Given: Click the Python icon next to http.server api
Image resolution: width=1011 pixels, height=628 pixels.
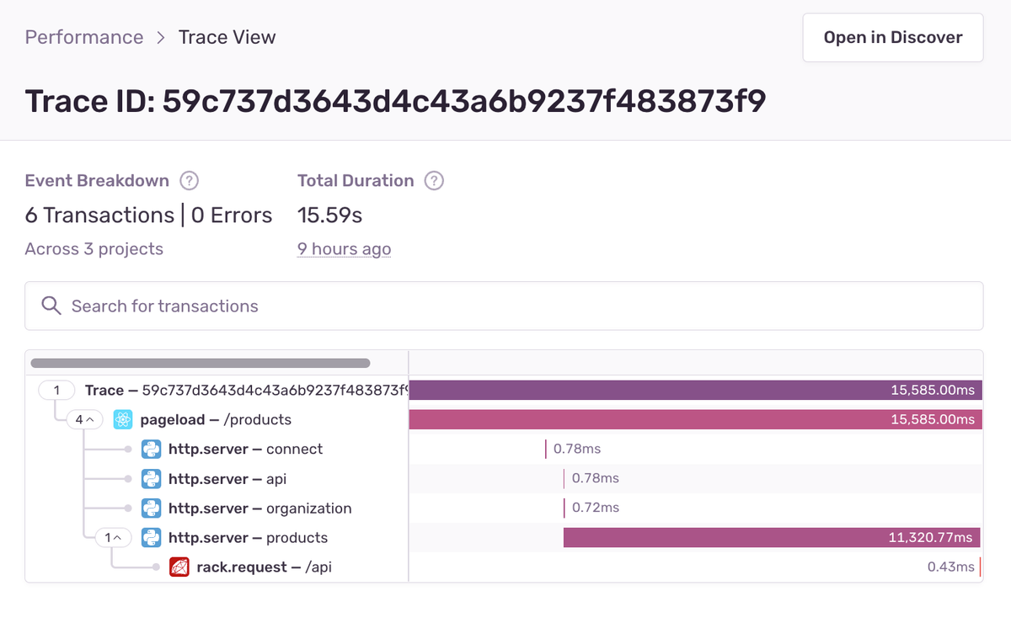Looking at the screenshot, I should [152, 478].
